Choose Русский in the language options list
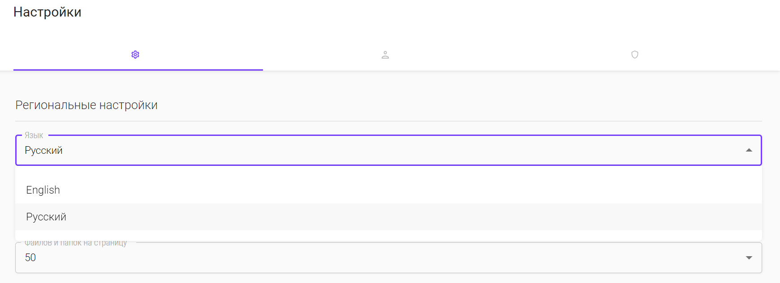Viewport: 780px width, 283px height. coord(46,217)
